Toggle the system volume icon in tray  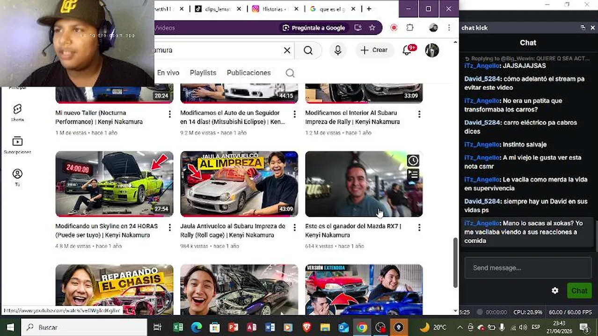tap(523, 327)
